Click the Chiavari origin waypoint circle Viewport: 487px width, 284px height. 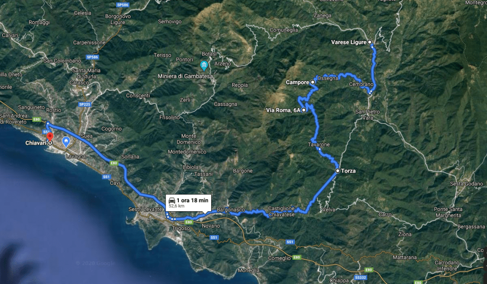click(x=49, y=143)
